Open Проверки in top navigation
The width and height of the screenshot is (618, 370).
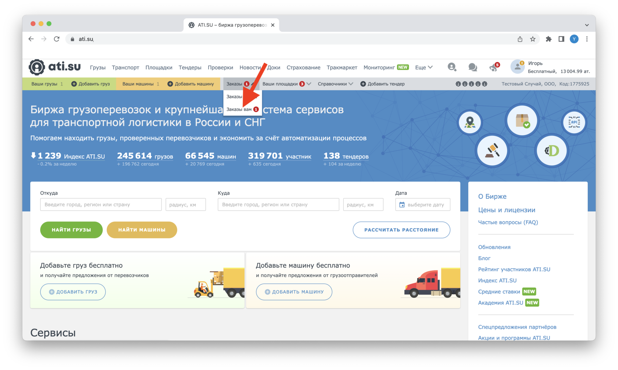pyautogui.click(x=220, y=67)
